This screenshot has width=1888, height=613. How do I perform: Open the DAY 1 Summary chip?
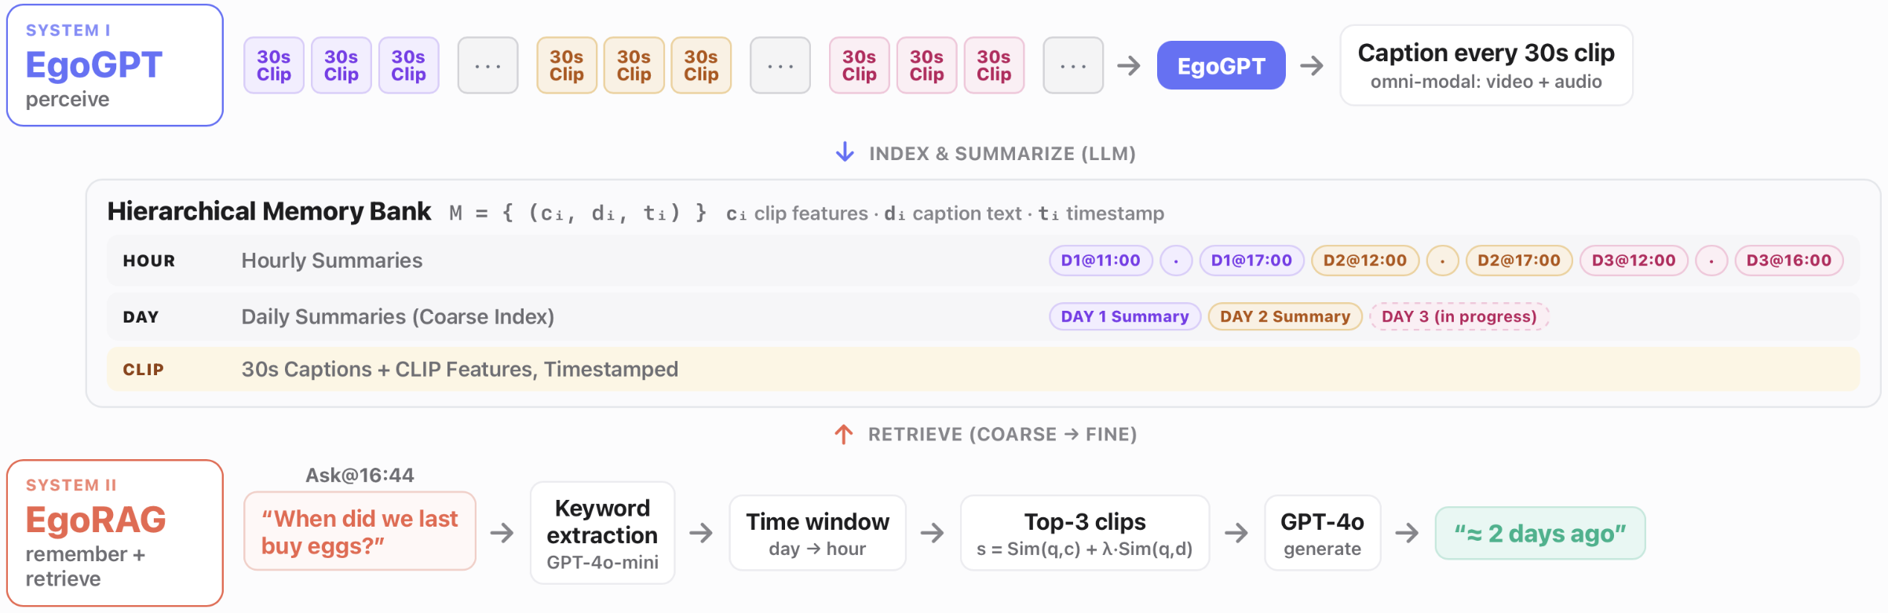click(x=1125, y=316)
